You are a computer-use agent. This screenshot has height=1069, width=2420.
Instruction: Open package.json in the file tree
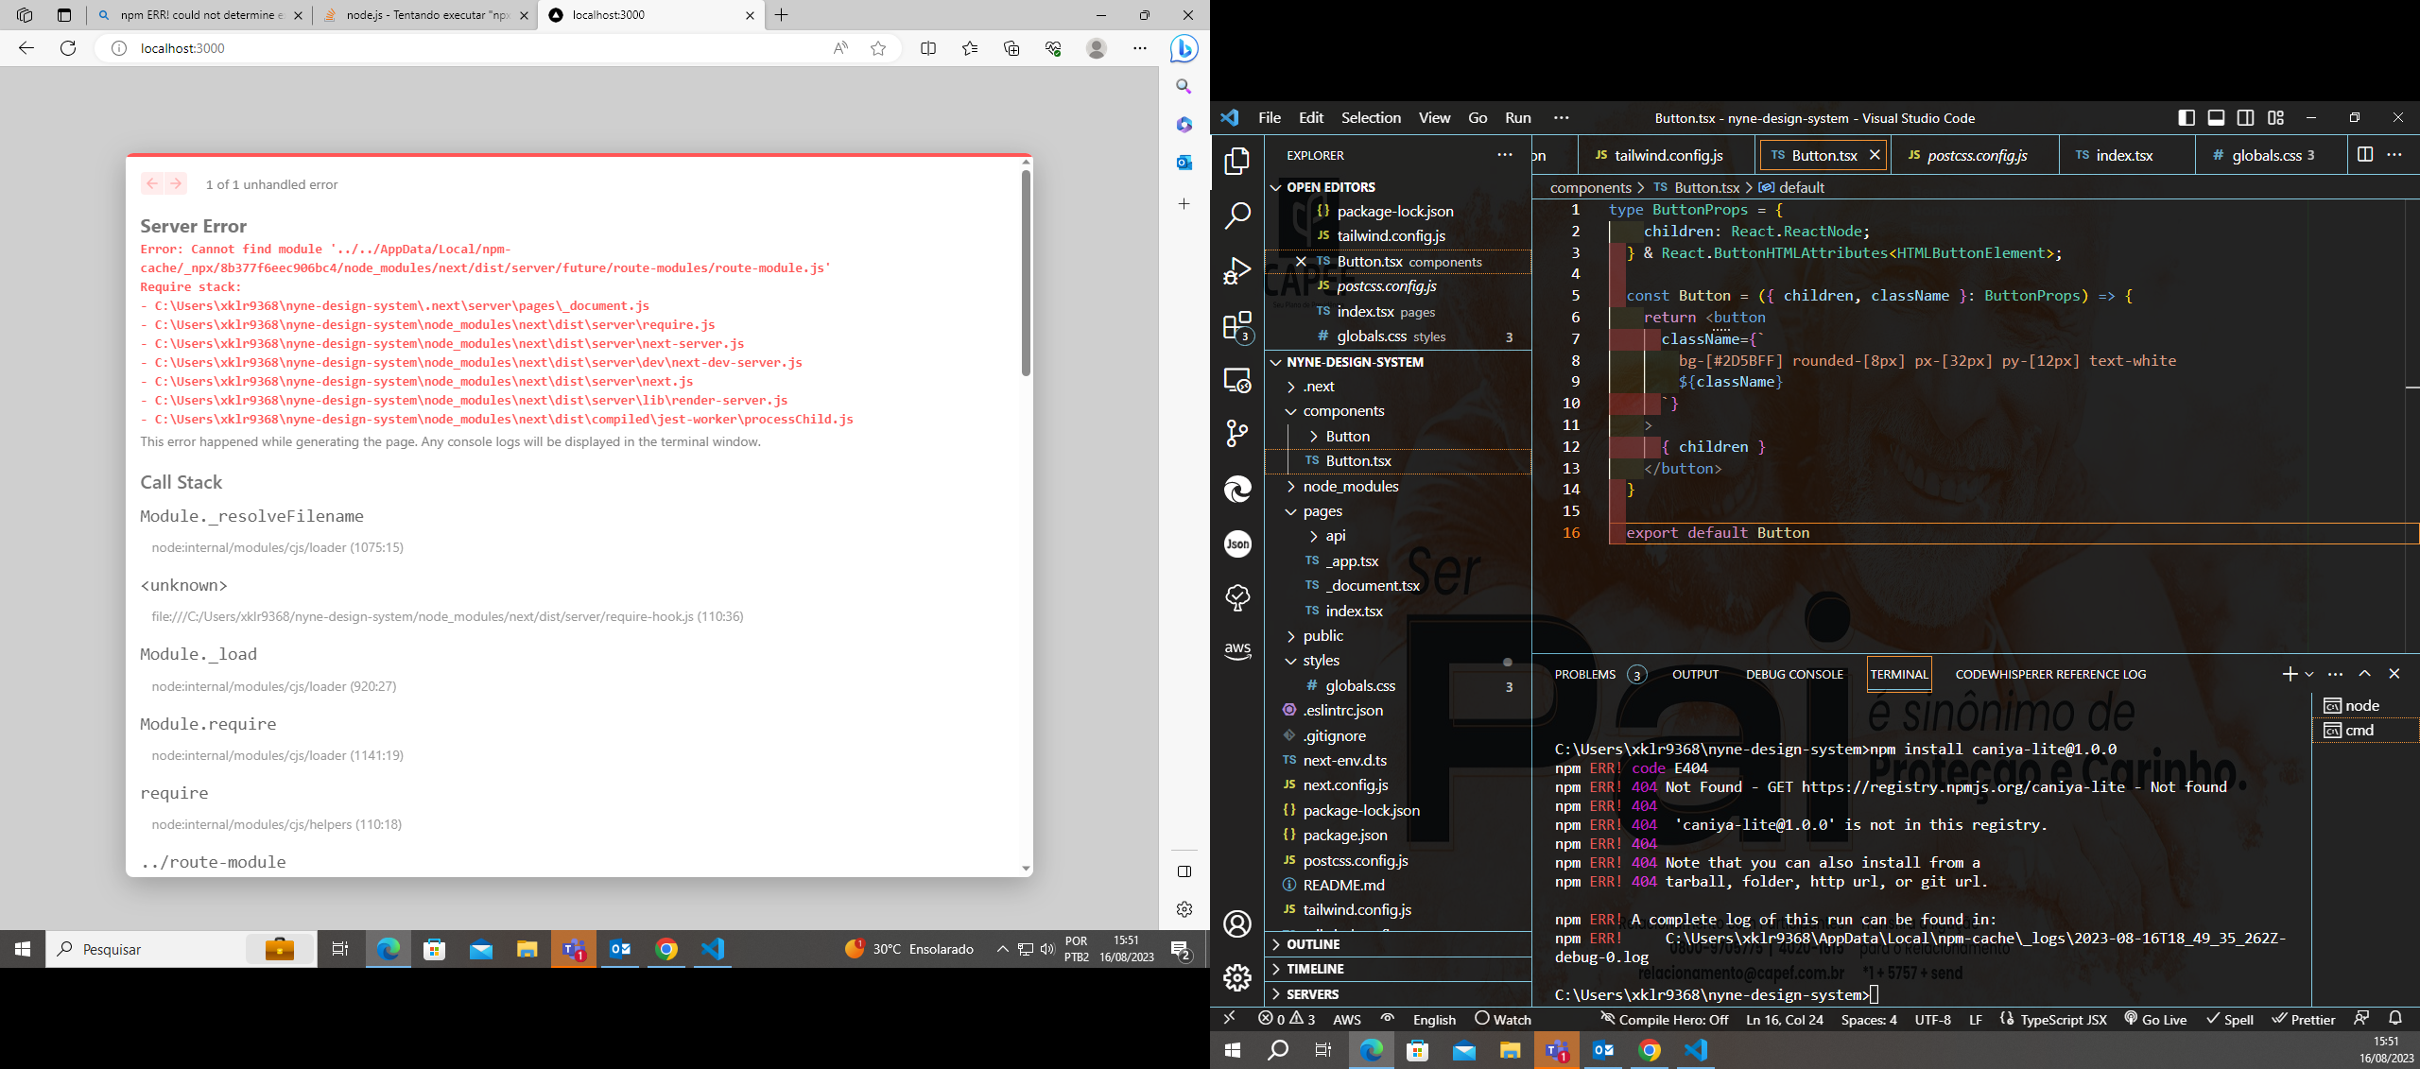[x=1345, y=836]
